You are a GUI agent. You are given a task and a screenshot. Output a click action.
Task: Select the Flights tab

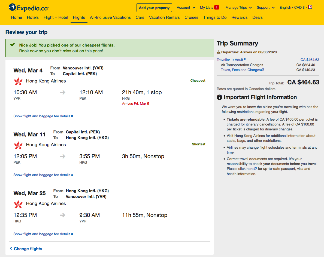pyautogui.click(x=79, y=17)
